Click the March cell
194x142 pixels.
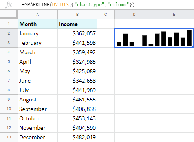click(x=38, y=52)
